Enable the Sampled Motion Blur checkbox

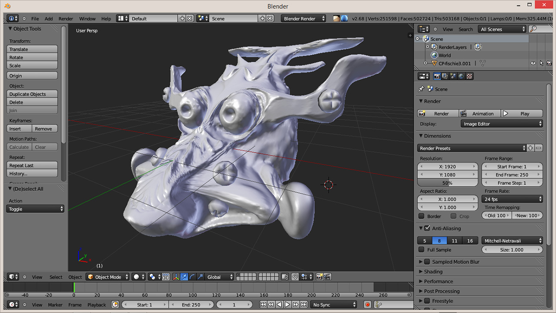tap(427, 262)
